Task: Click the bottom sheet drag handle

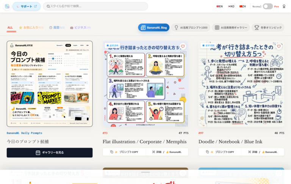Action: pyautogui.click(x=145, y=172)
